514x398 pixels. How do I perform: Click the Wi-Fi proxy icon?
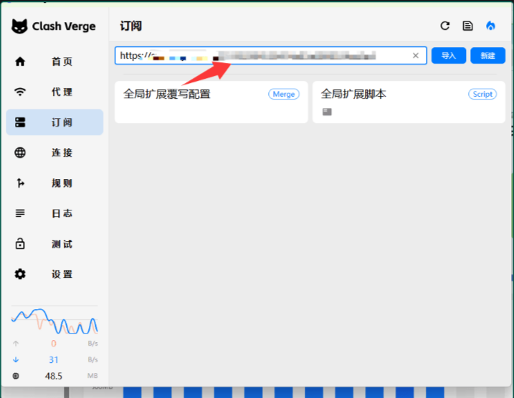click(20, 92)
